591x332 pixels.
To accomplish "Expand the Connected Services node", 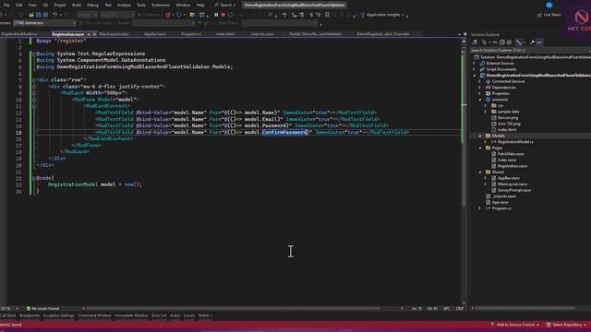I will (x=480, y=81).
